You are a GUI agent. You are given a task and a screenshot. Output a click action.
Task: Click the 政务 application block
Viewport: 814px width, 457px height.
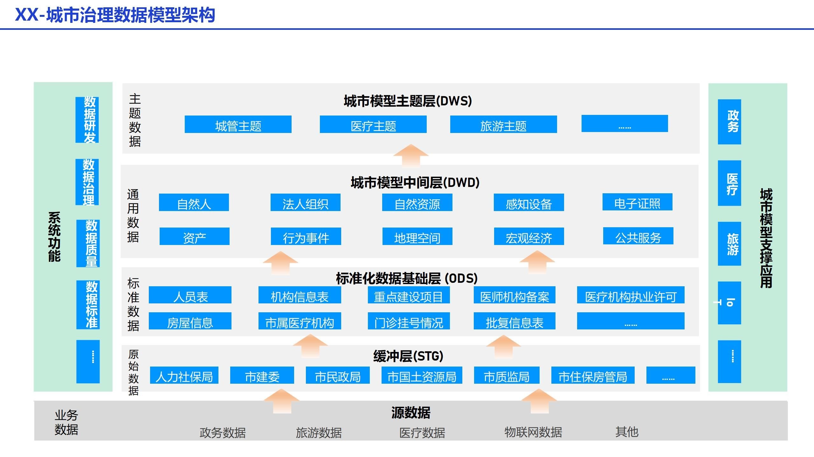tap(729, 122)
